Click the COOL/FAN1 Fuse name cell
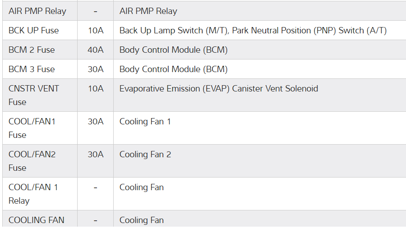This screenshot has height=228, width=406. point(32,128)
